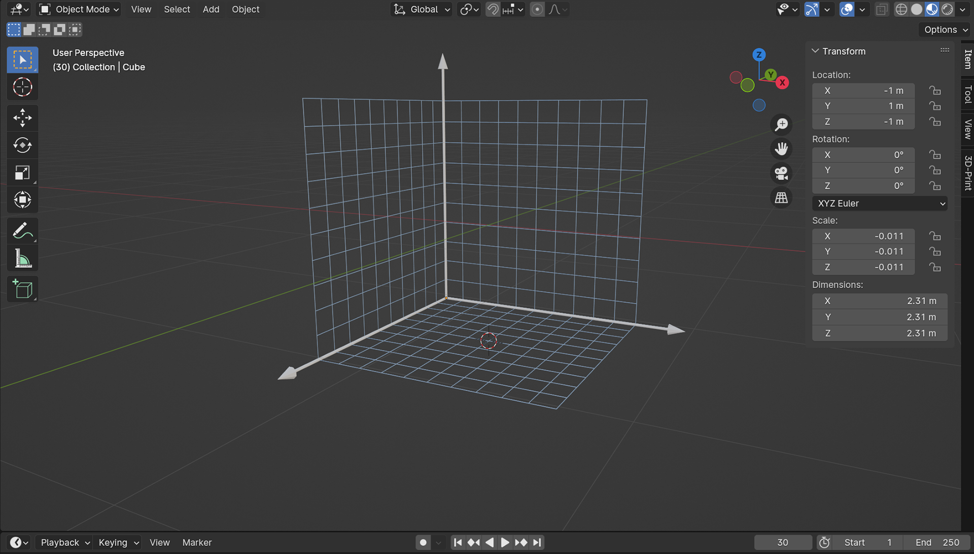Open the viewport shading options dropdown

tap(962, 9)
